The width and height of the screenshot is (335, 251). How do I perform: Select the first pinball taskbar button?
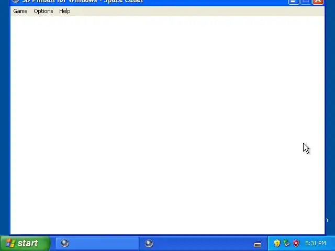click(x=97, y=243)
